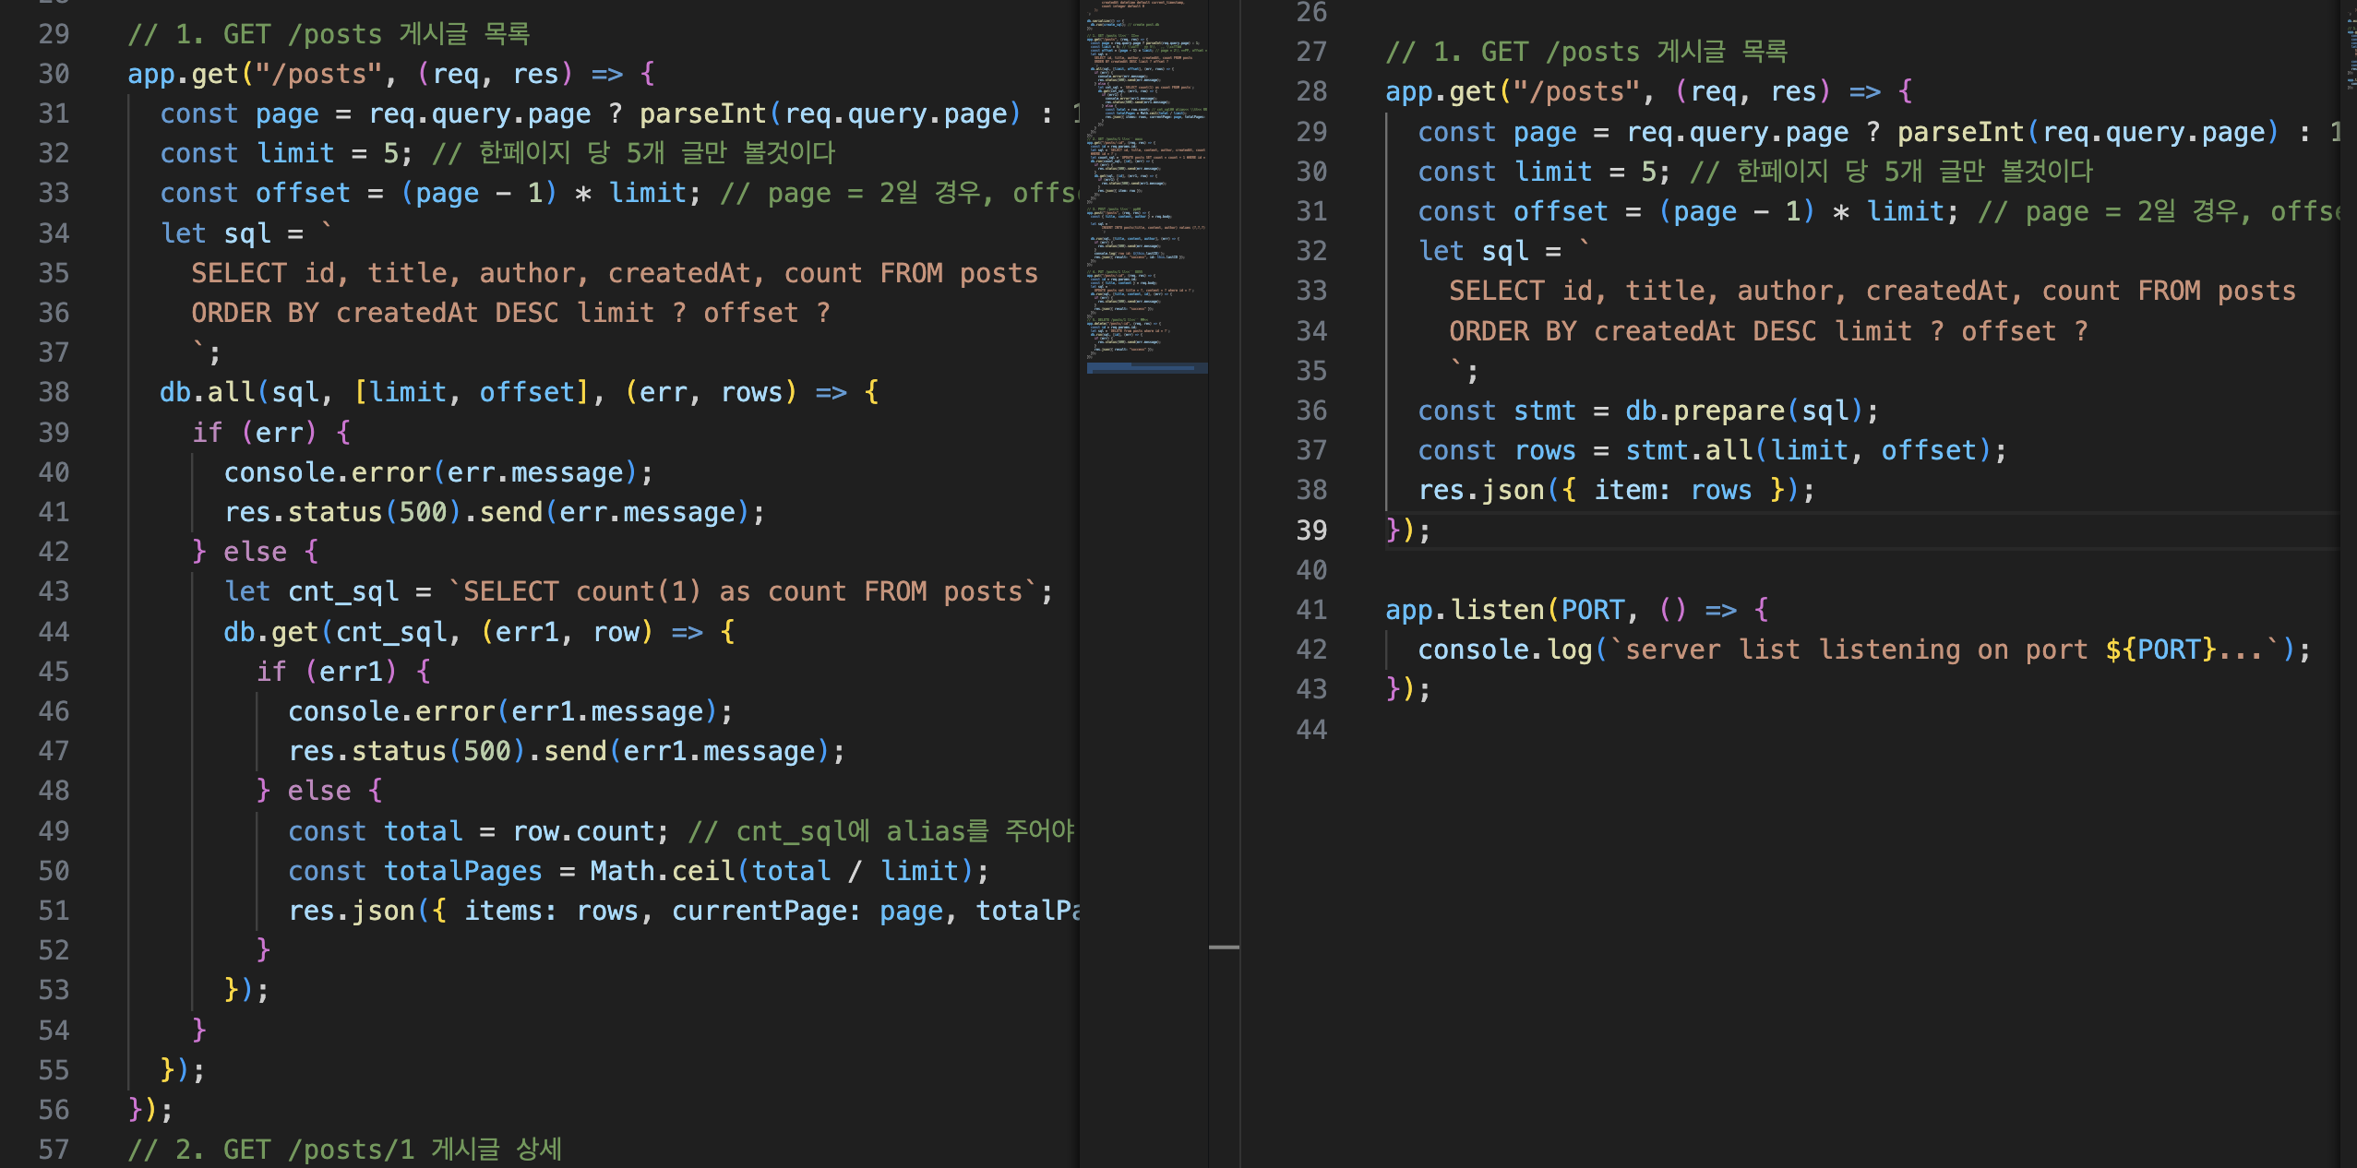Click the '// 2. GET /posts/1' comment line

click(344, 1150)
